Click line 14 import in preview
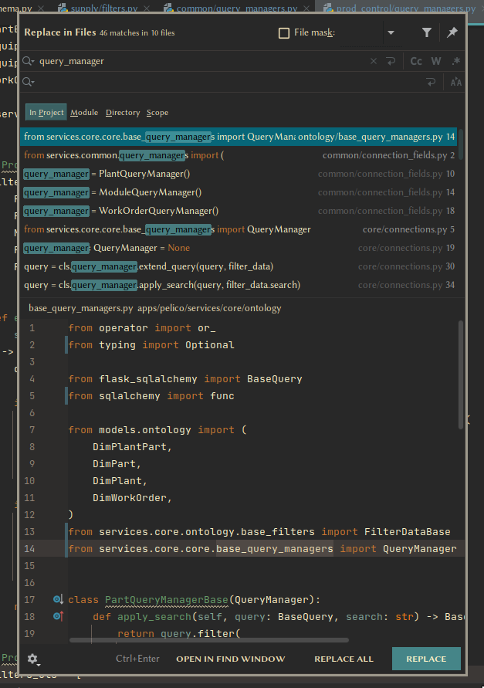This screenshot has width=484, height=688. pyautogui.click(x=262, y=548)
